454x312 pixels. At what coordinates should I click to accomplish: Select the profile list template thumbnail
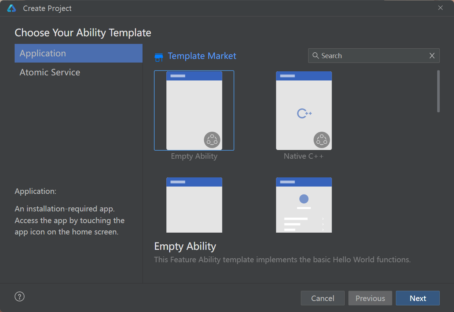click(x=304, y=205)
